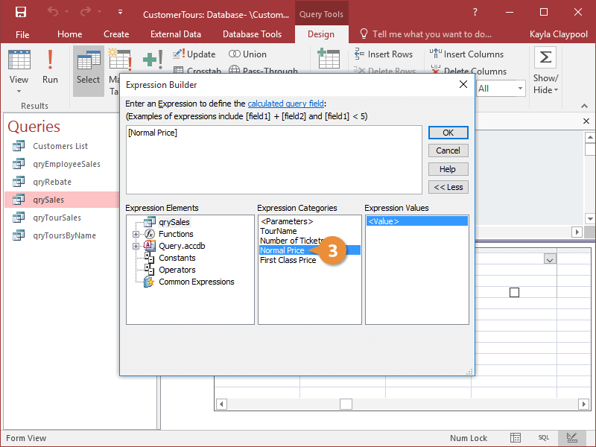
Task: Expand the Query.accdb tree node
Action: click(136, 245)
